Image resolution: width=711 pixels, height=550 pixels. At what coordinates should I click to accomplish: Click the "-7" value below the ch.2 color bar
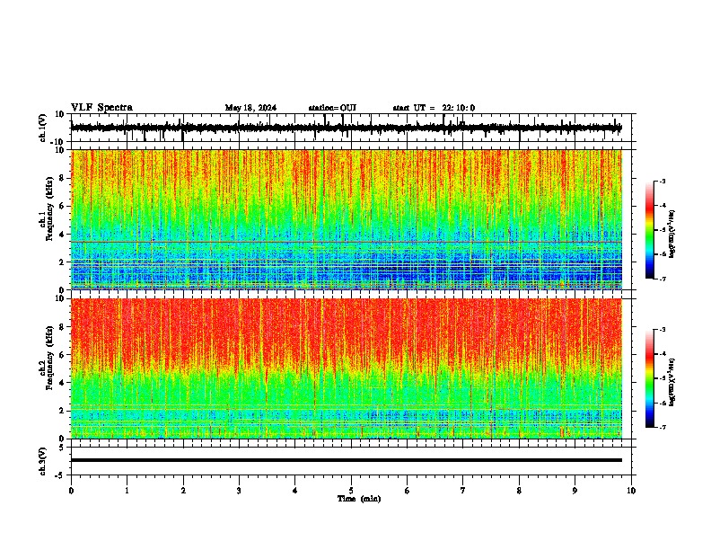[663, 427]
